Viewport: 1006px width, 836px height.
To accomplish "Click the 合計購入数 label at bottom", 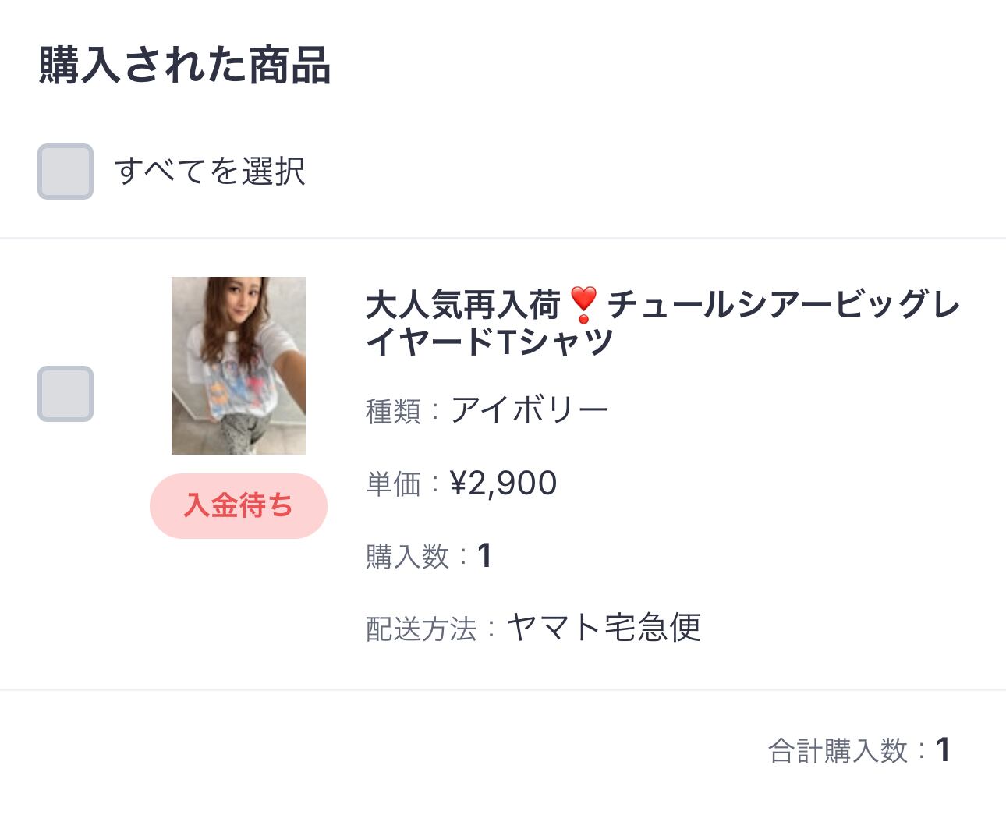I will pos(838,751).
